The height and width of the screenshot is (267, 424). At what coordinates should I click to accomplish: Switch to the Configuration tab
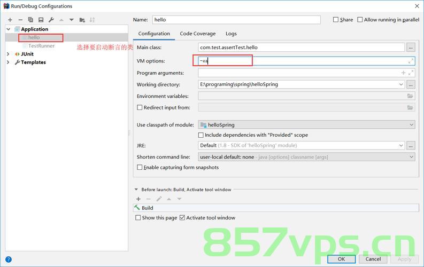pyautogui.click(x=154, y=34)
